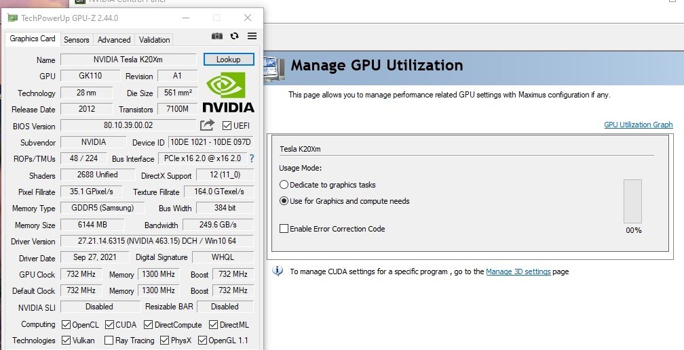Click the info icon near CUDA settings
Image resolution: width=684 pixels, height=350 pixels.
pos(278,271)
